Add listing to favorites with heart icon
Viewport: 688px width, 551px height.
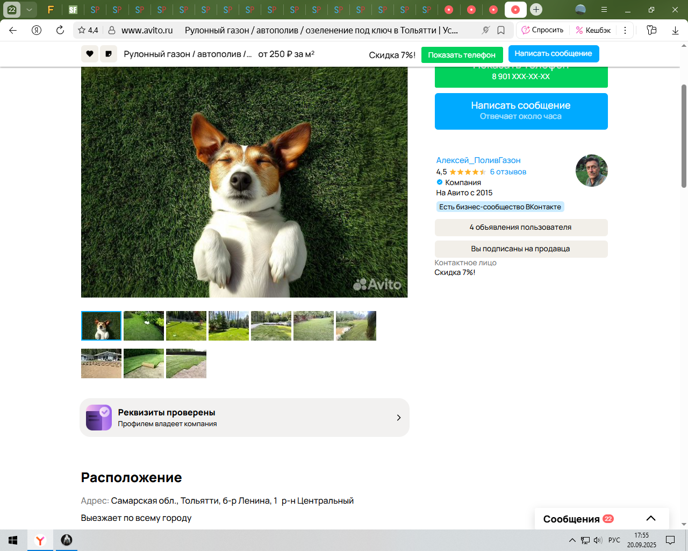coord(90,54)
